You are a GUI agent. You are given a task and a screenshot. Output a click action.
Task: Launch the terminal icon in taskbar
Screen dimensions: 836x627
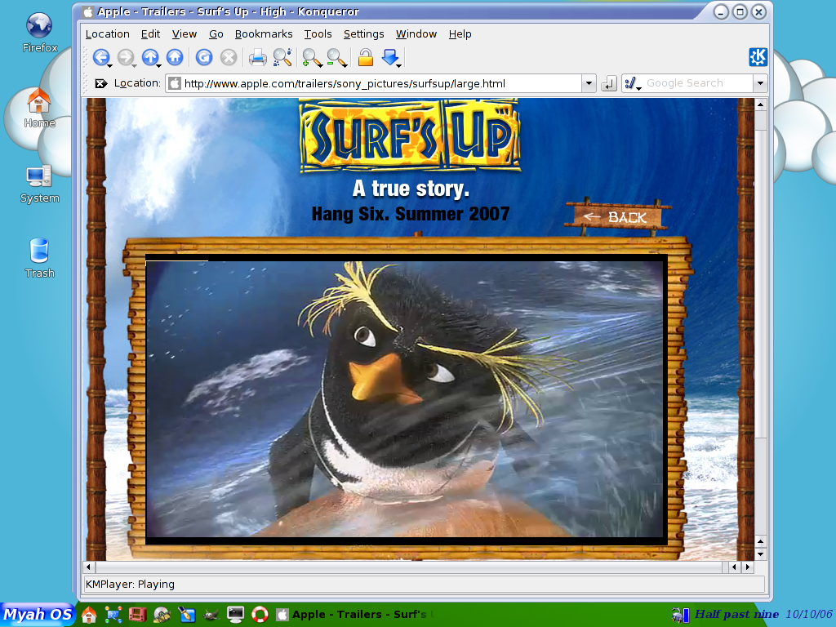pyautogui.click(x=235, y=615)
